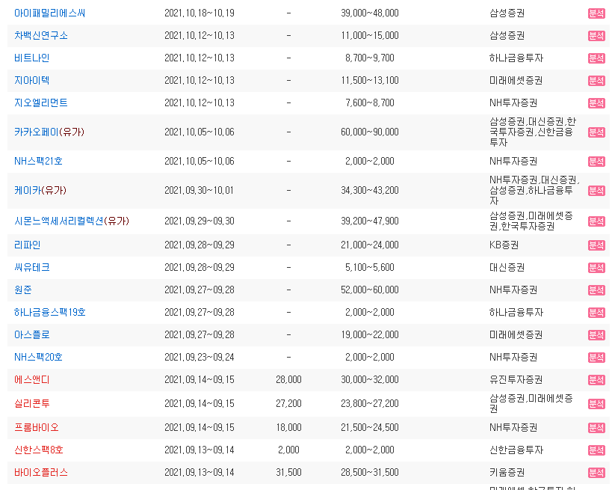
Task: Select date 2021.09.30~10.01
Action: point(199,190)
